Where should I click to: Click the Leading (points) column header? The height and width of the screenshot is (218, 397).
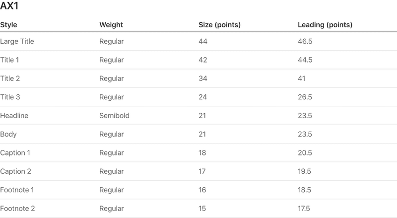click(x=325, y=25)
